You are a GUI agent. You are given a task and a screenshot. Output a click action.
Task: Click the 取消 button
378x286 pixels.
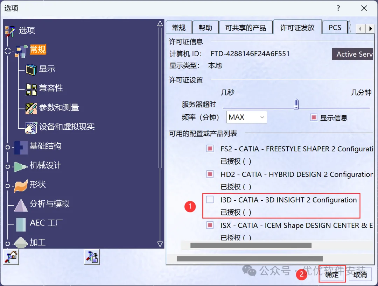pyautogui.click(x=360, y=274)
